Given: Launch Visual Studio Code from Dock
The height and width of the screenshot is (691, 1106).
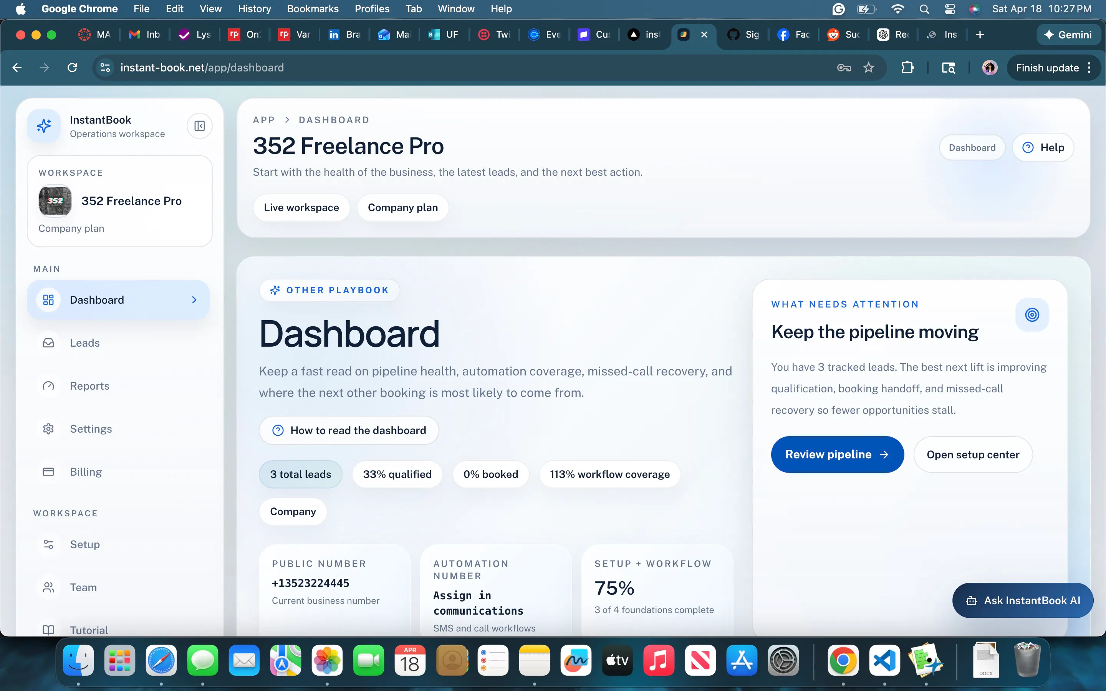Looking at the screenshot, I should (x=884, y=660).
